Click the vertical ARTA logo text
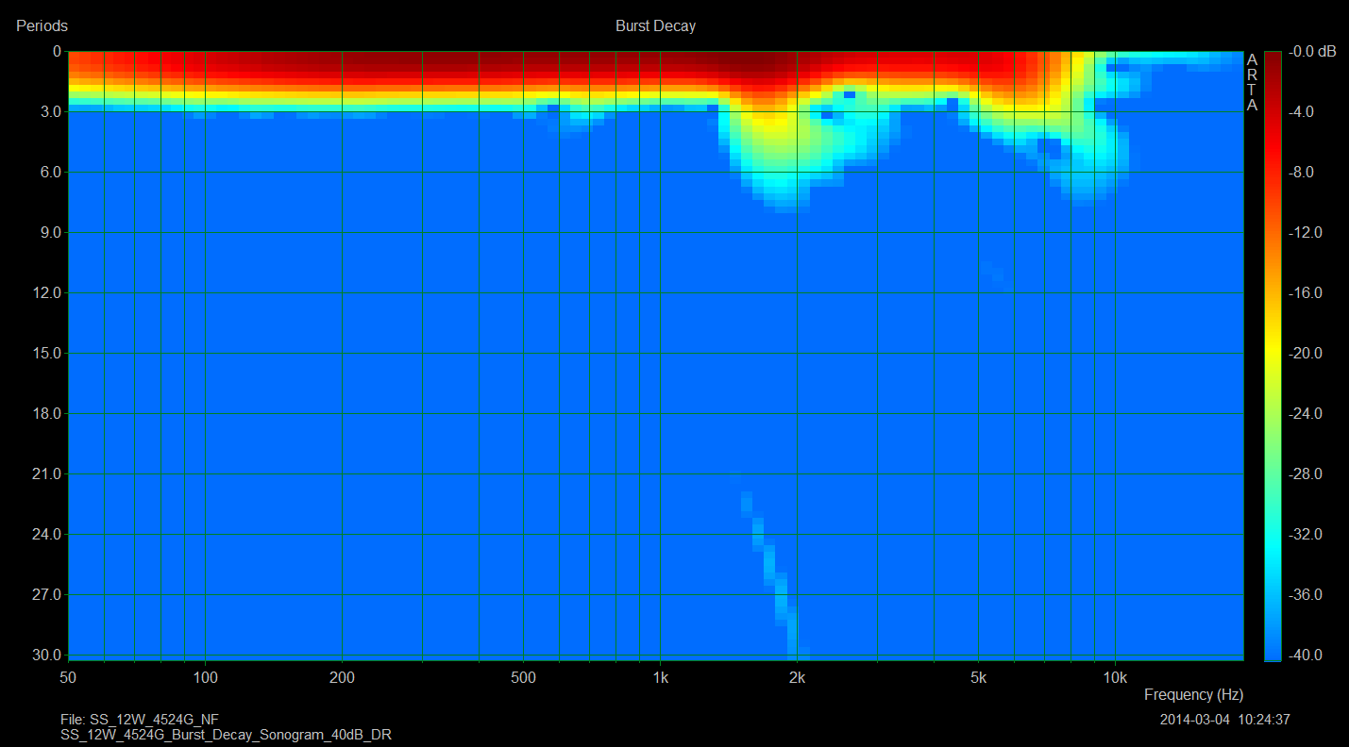The width and height of the screenshot is (1349, 747). pyautogui.click(x=1252, y=82)
